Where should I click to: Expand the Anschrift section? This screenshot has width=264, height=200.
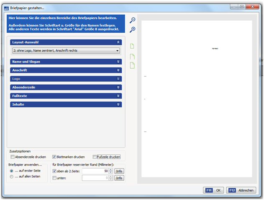[x=66, y=70]
